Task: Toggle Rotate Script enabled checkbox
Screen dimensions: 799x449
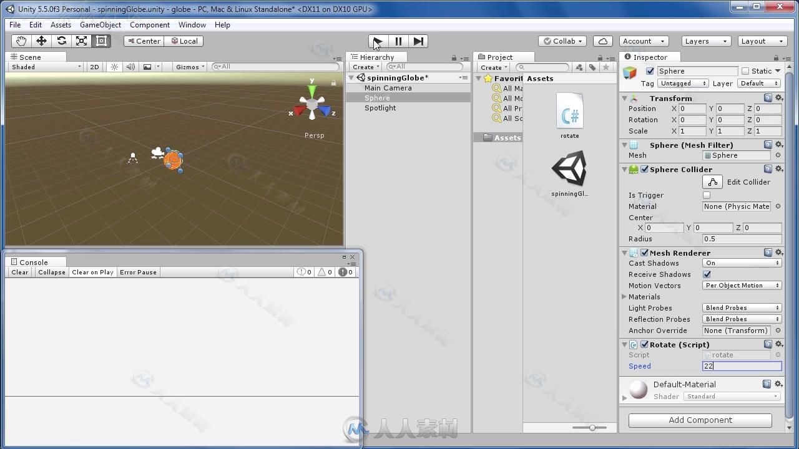Action: point(644,344)
